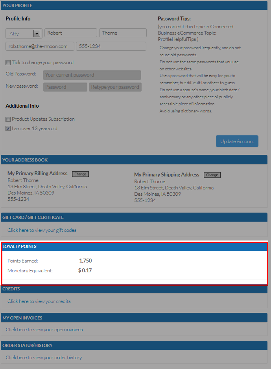Click the email address input field
Image resolution: width=271 pixels, height=369 pixels.
point(39,46)
